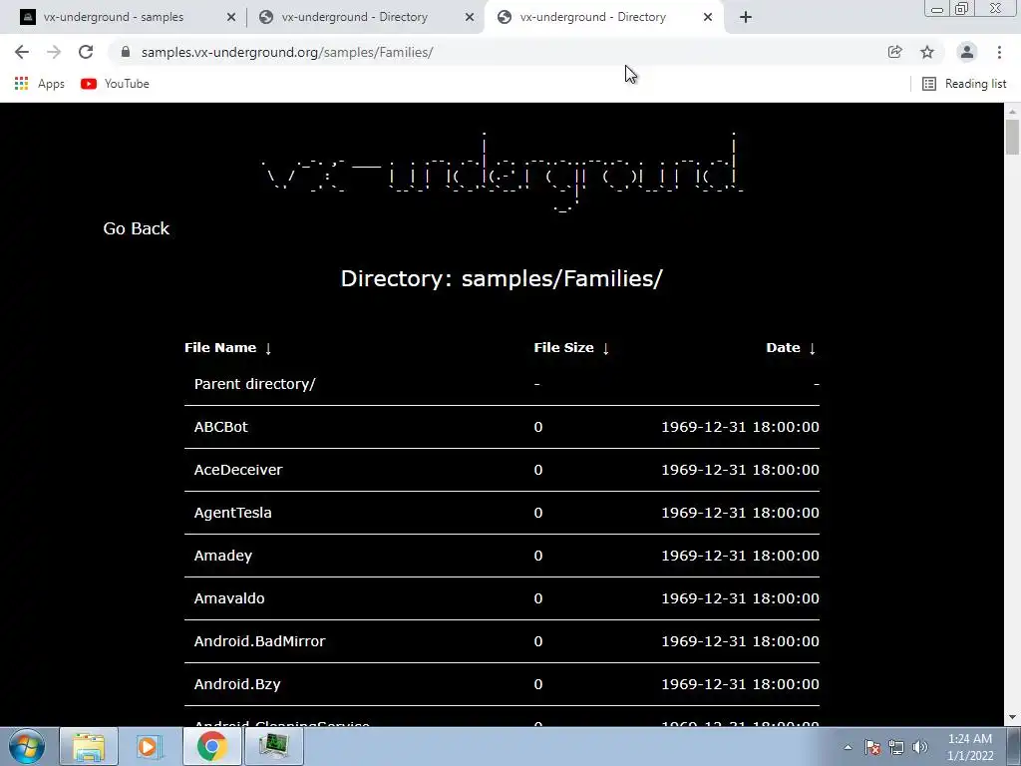The height and width of the screenshot is (766, 1021).
Task: Show hidden tray icons arrow
Action: point(848,747)
